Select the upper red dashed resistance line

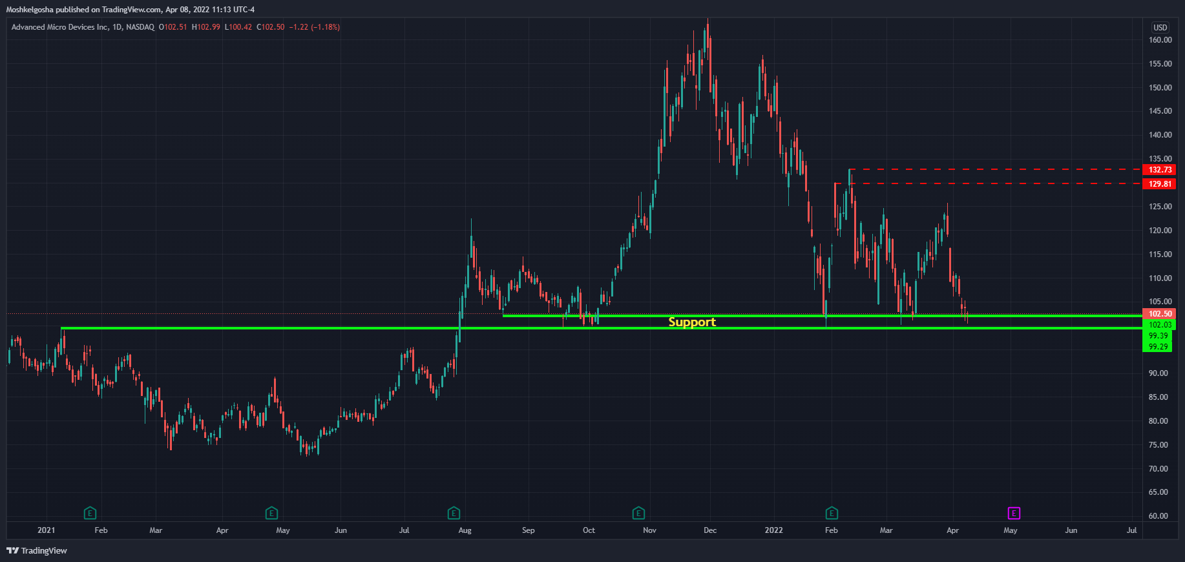click(995, 170)
